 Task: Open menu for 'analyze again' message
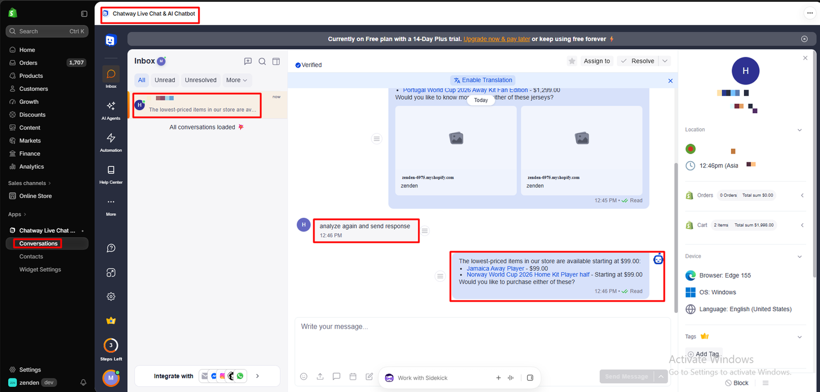[425, 231]
